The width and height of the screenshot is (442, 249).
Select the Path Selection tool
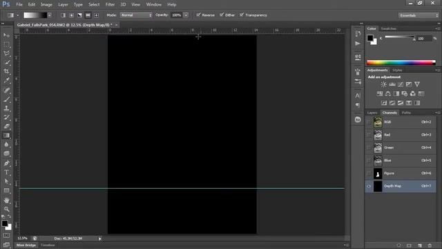(6, 181)
